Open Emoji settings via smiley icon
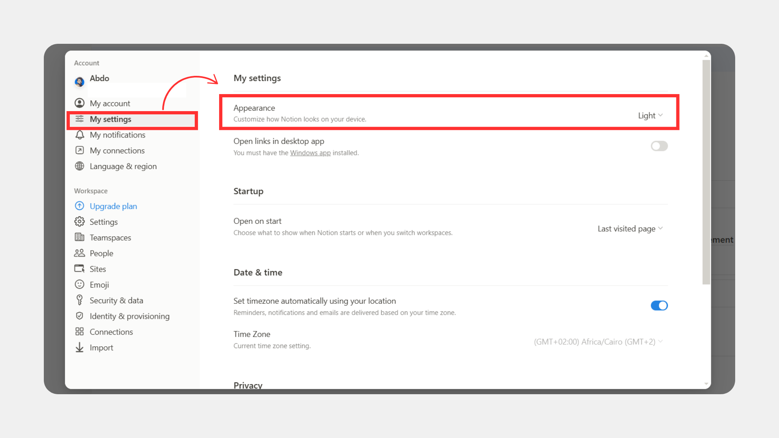The width and height of the screenshot is (779, 438). pos(80,284)
